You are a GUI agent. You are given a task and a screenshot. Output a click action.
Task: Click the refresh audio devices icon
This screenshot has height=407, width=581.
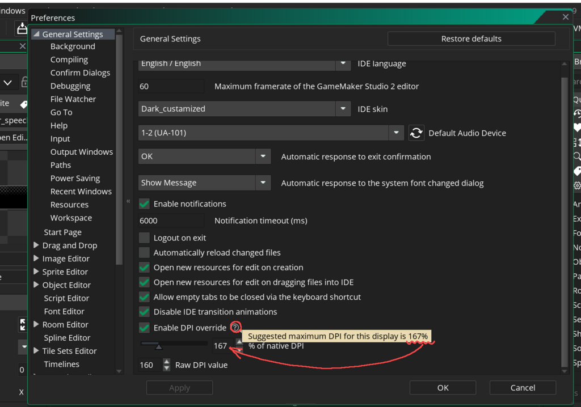[x=416, y=133]
